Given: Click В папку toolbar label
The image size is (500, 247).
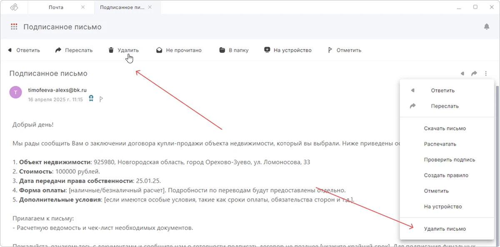Looking at the screenshot, I should pos(239,50).
